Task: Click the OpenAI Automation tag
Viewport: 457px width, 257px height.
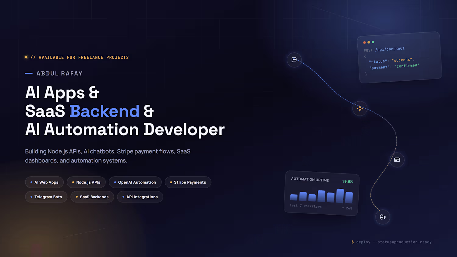Action: click(x=135, y=182)
